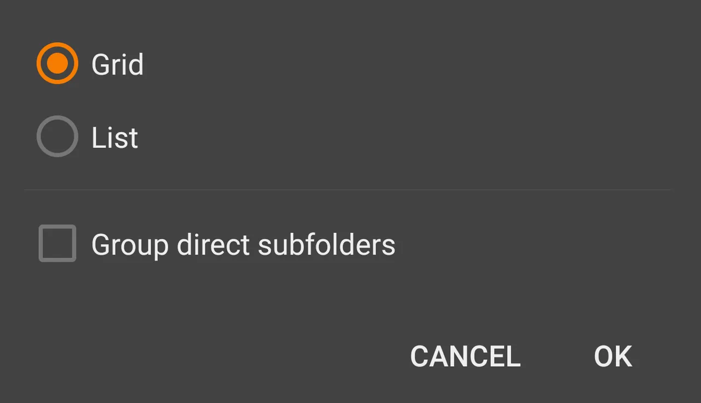Screen dimensions: 701x403
Task: Select the List radio button
Action: (x=58, y=136)
